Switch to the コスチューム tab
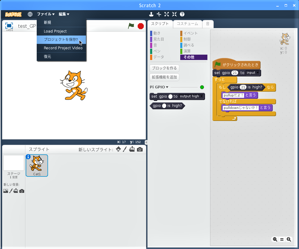Viewport: 299px width, 249px height. [187, 24]
